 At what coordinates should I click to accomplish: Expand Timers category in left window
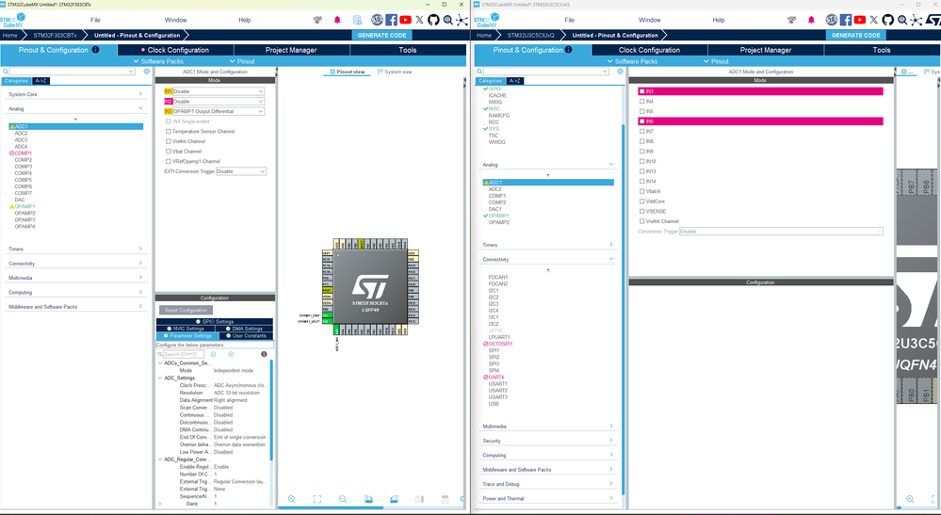click(75, 249)
